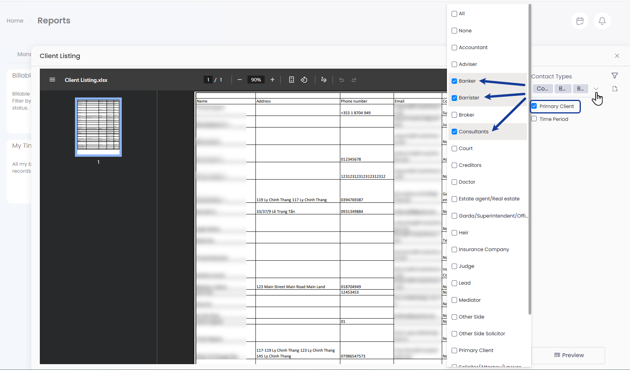Image resolution: width=630 pixels, height=370 pixels.
Task: Click the Preview button
Action: 568,355
